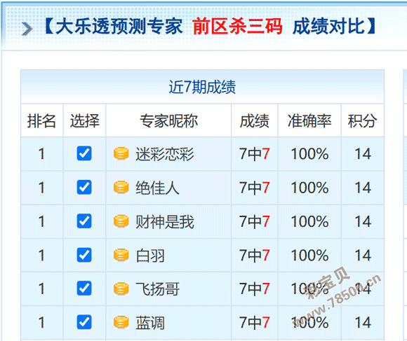Click the 近7期成绩 table heading
This screenshot has width=407, height=341.
point(202,87)
